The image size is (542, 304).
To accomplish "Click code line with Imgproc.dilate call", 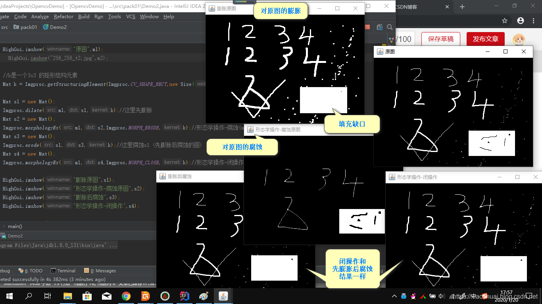I will pyautogui.click(x=77, y=110).
